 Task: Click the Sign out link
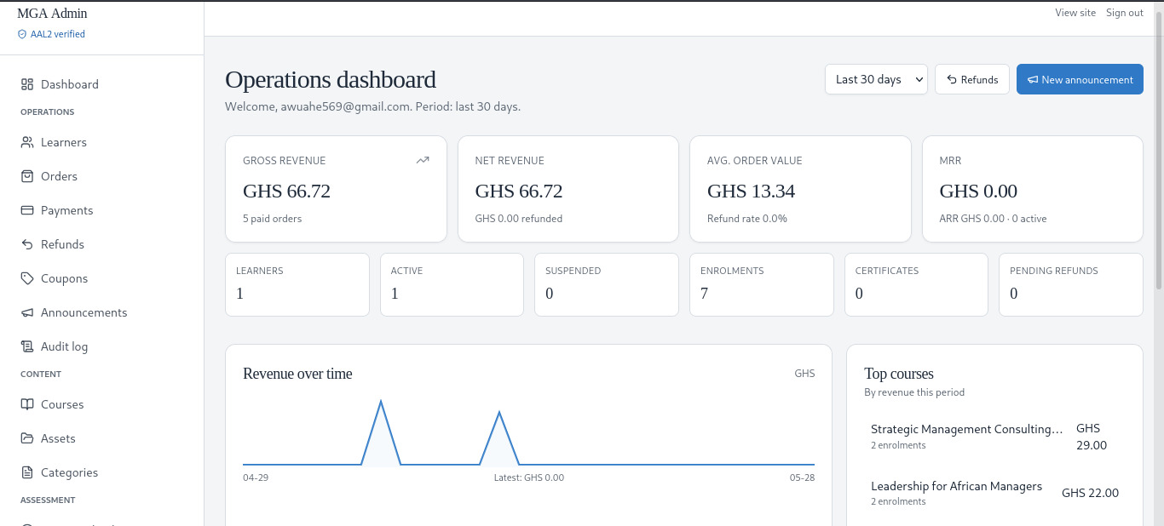pyautogui.click(x=1125, y=13)
